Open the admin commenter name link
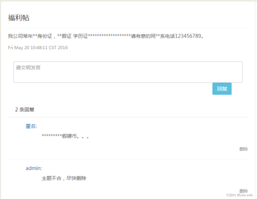This screenshot has height=199, width=257. point(34,168)
